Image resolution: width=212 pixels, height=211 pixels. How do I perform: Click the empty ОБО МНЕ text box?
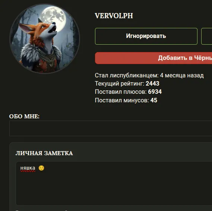pyautogui.click(x=111, y=128)
